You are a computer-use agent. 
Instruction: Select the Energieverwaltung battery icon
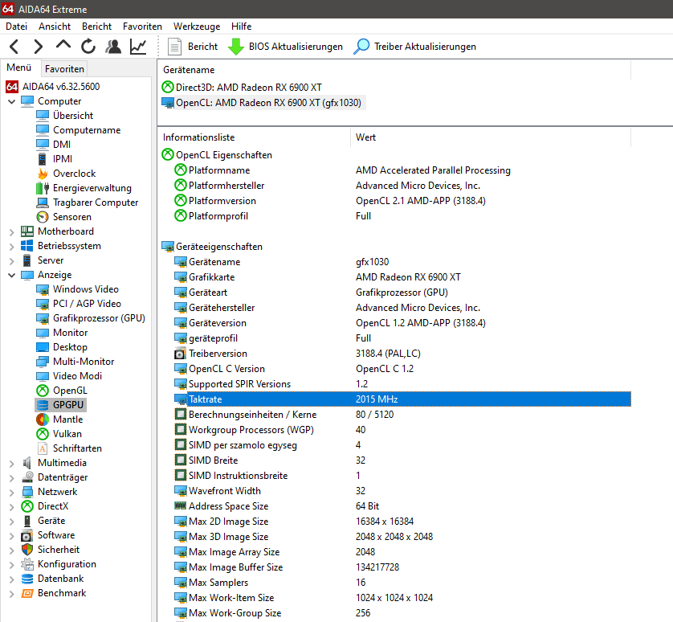[43, 188]
